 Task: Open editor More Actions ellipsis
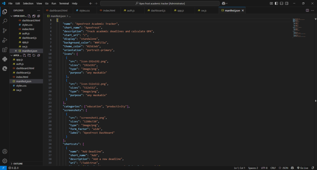312,11
